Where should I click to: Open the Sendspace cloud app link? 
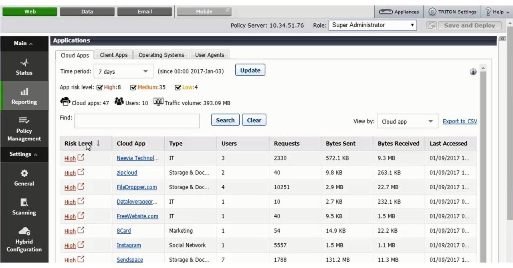129,260
